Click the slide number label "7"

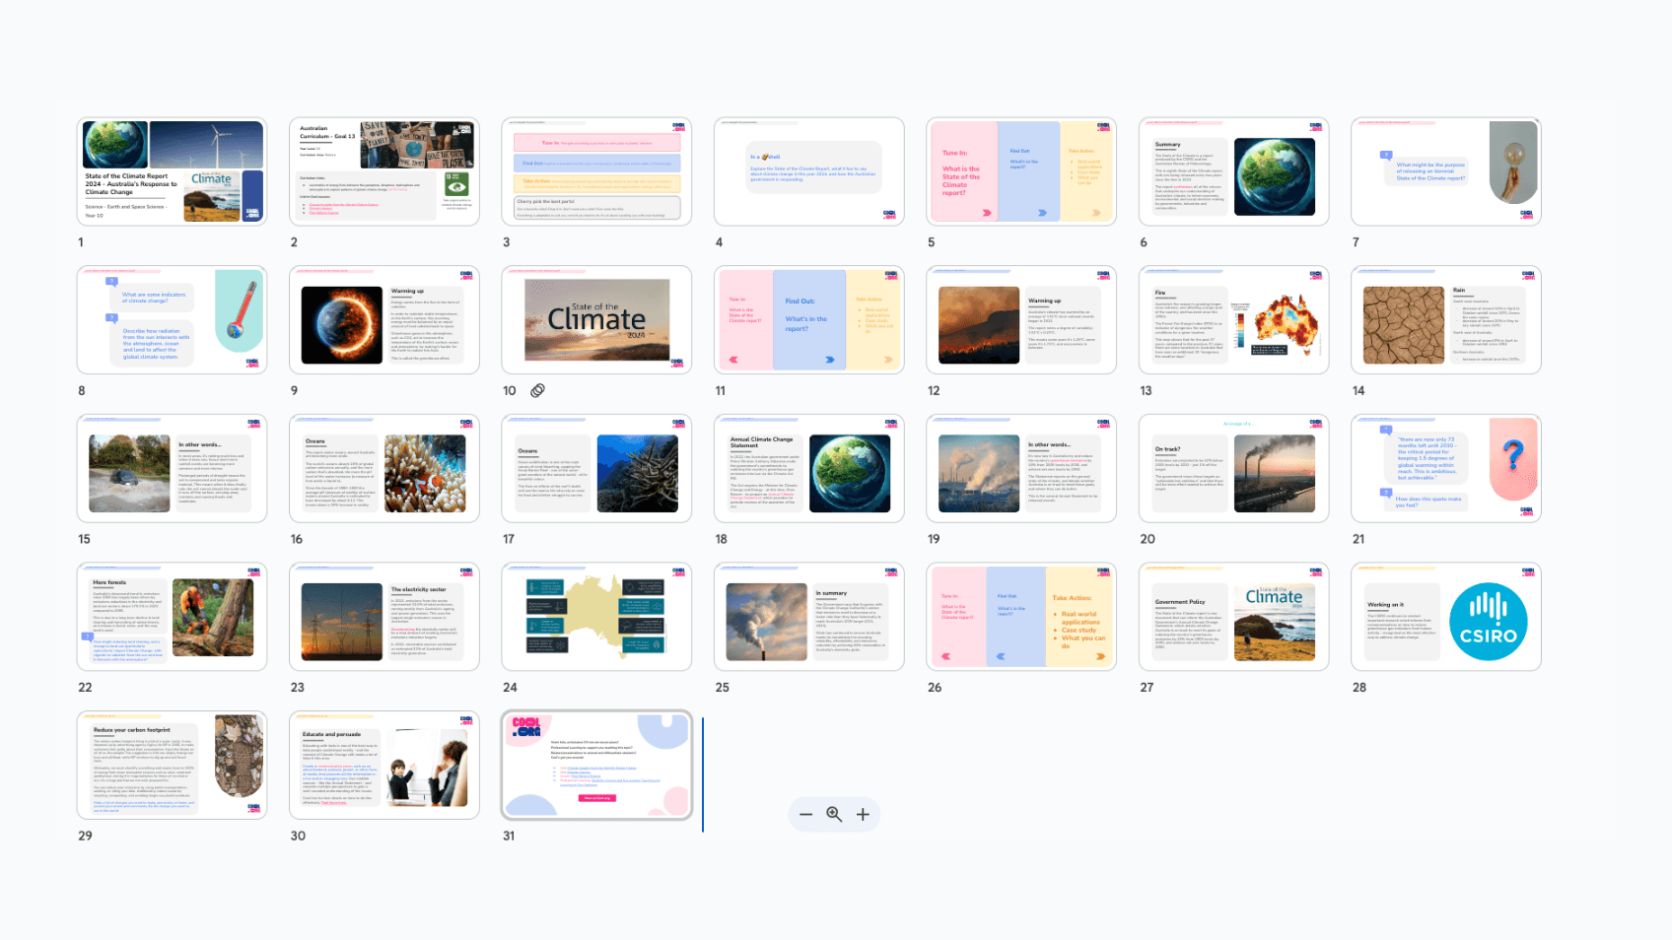point(1356,242)
